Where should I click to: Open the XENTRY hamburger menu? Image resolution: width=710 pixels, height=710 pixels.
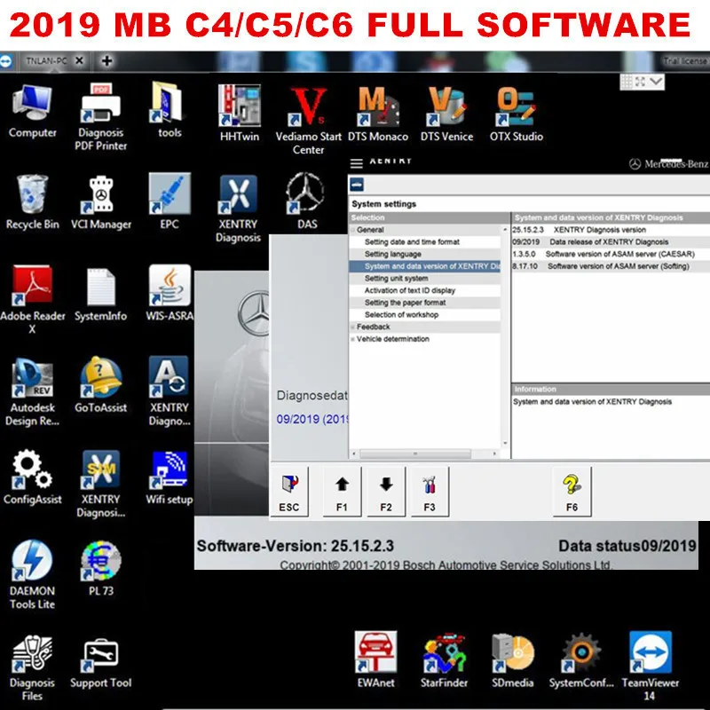pos(357,163)
